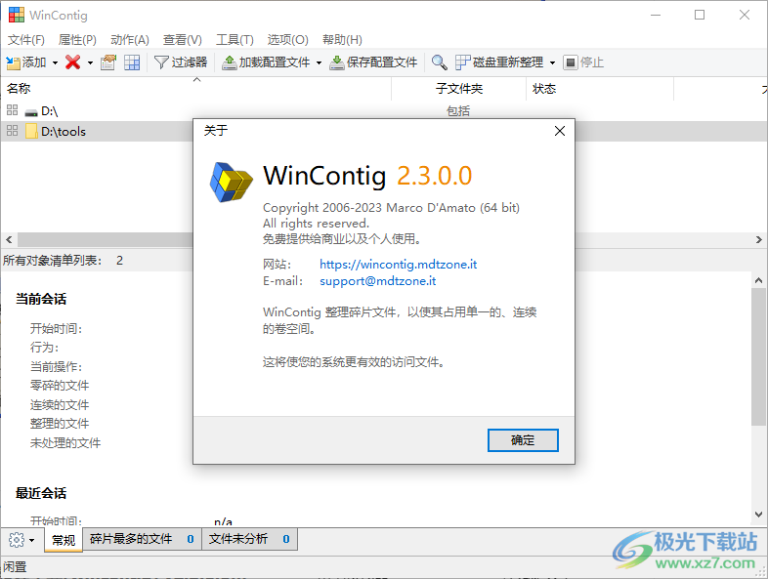
Task: Open the Filter (过滤器) tool
Action: pos(181,62)
